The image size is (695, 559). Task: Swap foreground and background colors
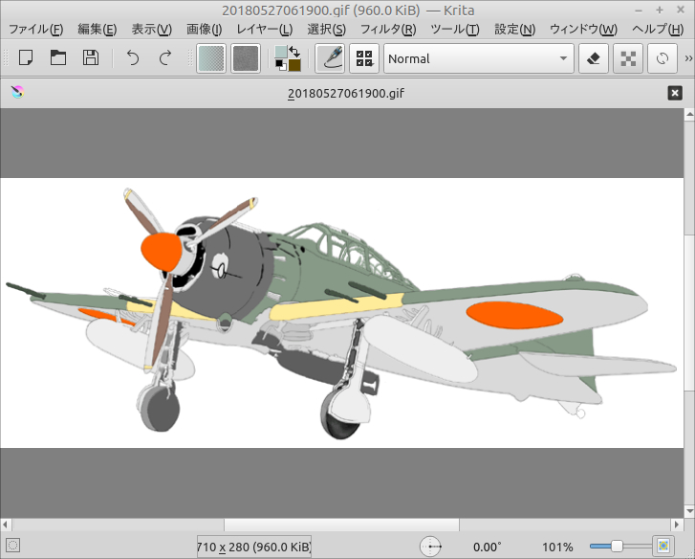tap(294, 51)
